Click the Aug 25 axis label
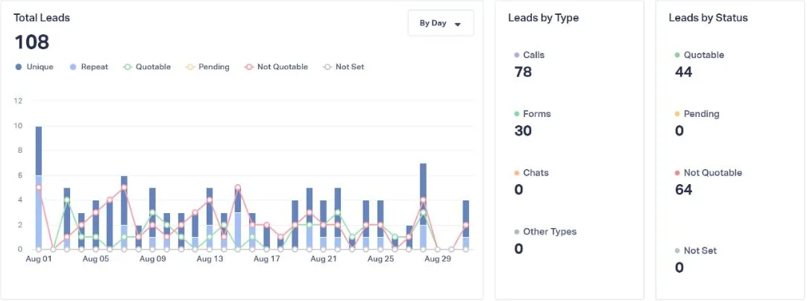The image size is (807, 301). pyautogui.click(x=381, y=259)
